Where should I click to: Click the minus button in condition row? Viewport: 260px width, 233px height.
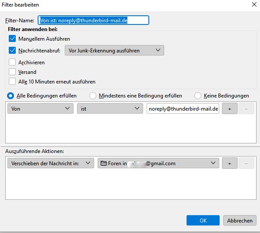pyautogui.click(x=246, y=109)
